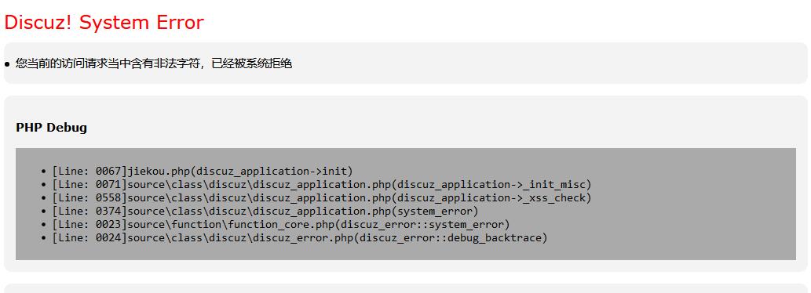Click the word 'Discuz!' in the title
Viewport: 811px width, 293px height.
[x=38, y=23]
